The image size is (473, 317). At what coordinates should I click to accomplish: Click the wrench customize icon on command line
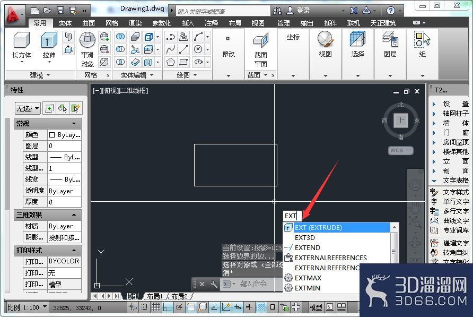click(214, 284)
